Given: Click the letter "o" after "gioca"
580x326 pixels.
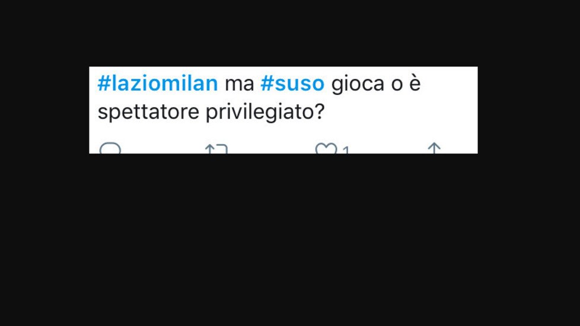Looking at the screenshot, I should [x=397, y=85].
